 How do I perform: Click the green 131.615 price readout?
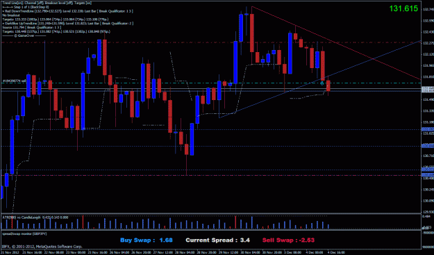(x=403, y=8)
